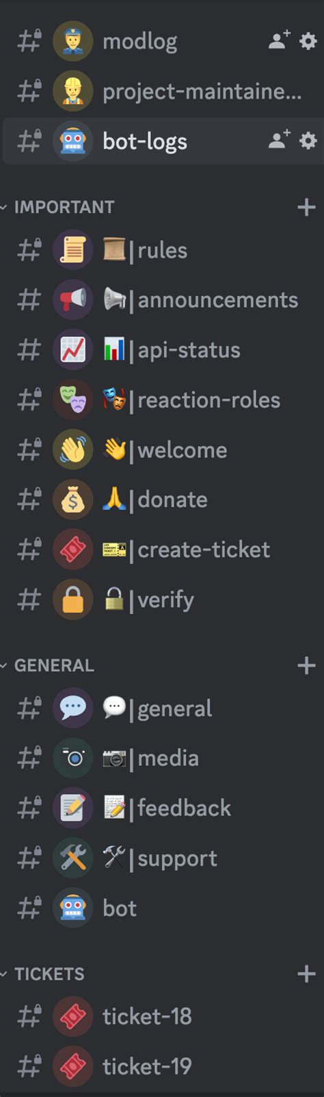Add channel to IMPORTANT category with plus
This screenshot has height=1097, width=324.
306,207
